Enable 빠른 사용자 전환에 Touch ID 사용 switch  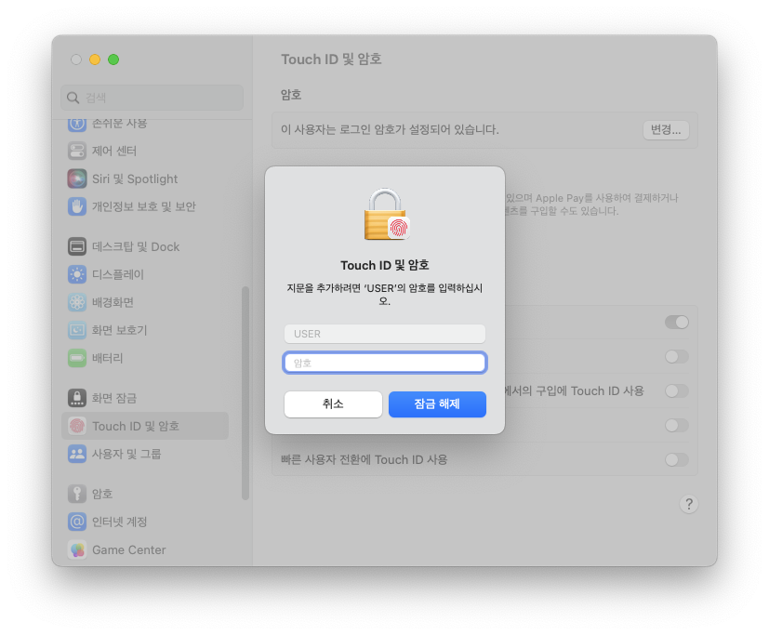point(676,459)
